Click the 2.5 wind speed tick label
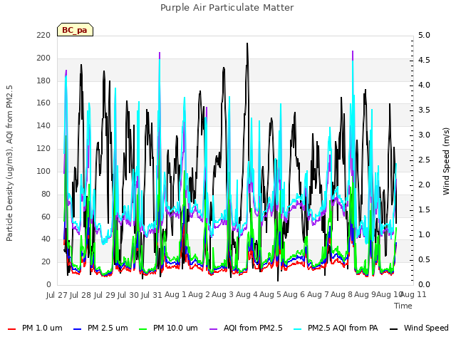The width and height of the screenshot is (456, 342). (424, 160)
